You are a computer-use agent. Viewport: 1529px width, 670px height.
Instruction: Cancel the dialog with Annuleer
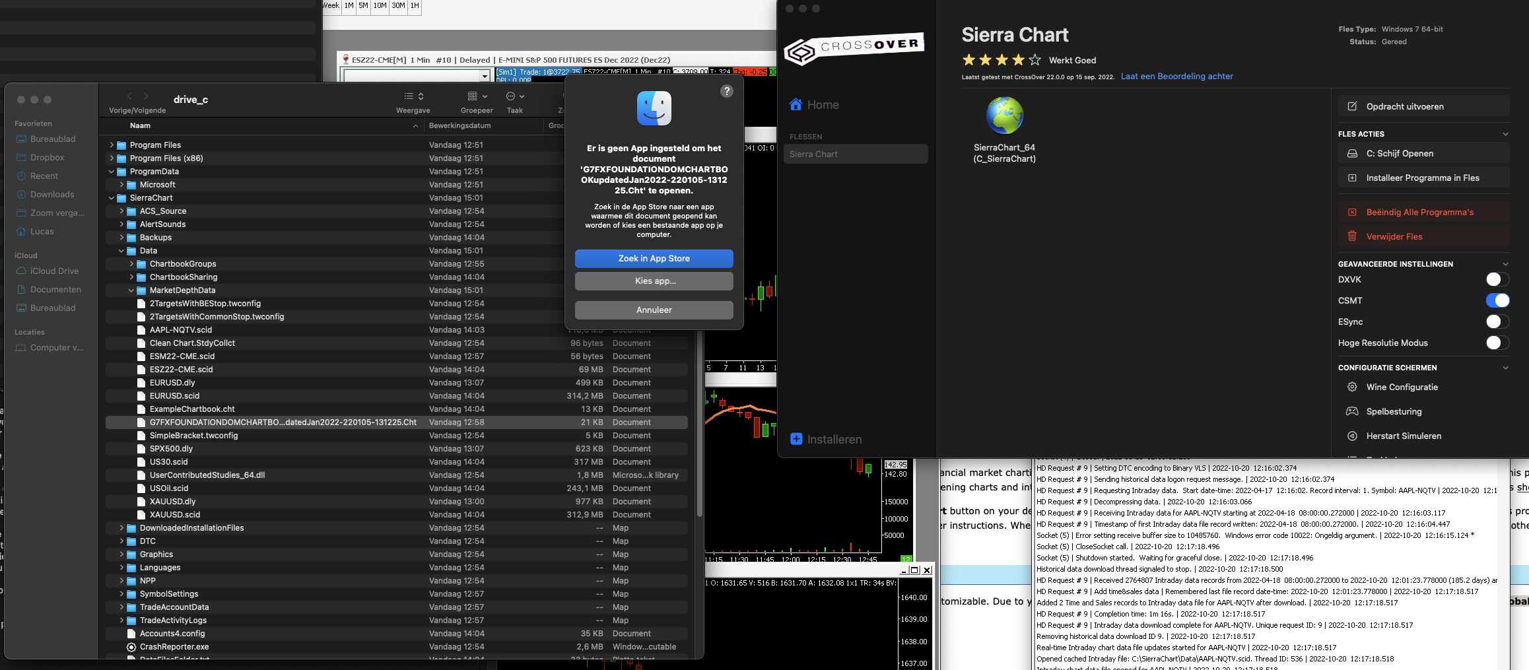point(654,310)
